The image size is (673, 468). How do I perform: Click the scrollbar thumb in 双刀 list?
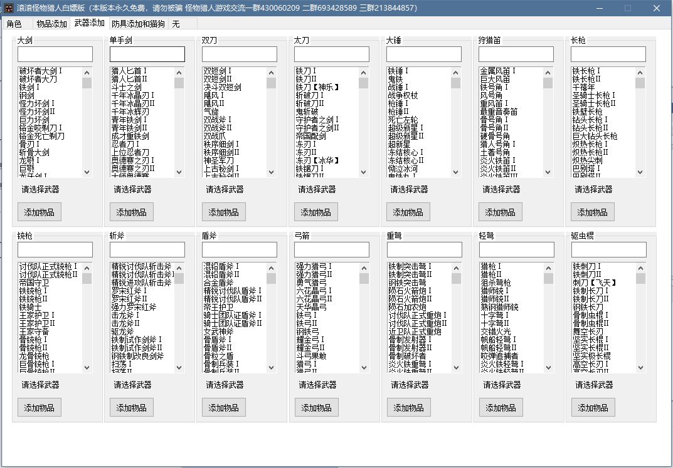271,83
